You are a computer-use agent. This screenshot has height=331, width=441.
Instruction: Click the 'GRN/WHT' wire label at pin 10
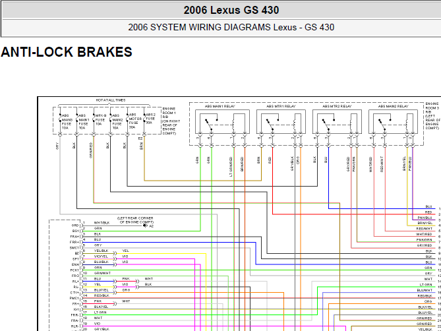pos(102,273)
